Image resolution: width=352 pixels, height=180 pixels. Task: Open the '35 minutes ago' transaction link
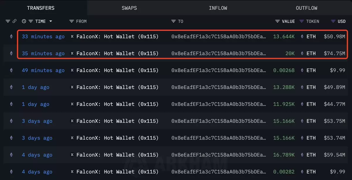pyautogui.click(x=43, y=54)
